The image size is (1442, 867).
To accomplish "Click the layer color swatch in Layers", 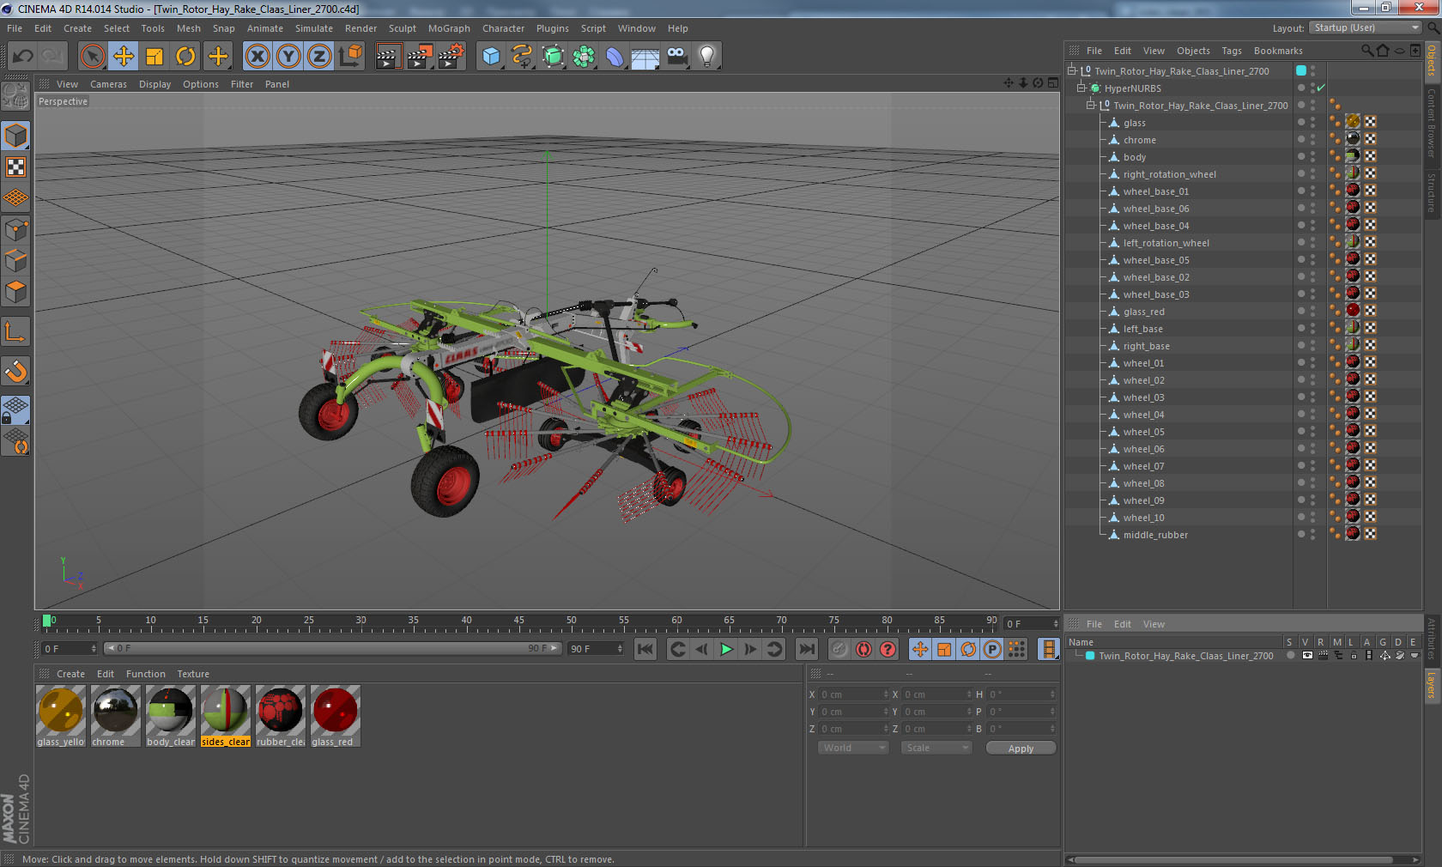I will point(1090,655).
